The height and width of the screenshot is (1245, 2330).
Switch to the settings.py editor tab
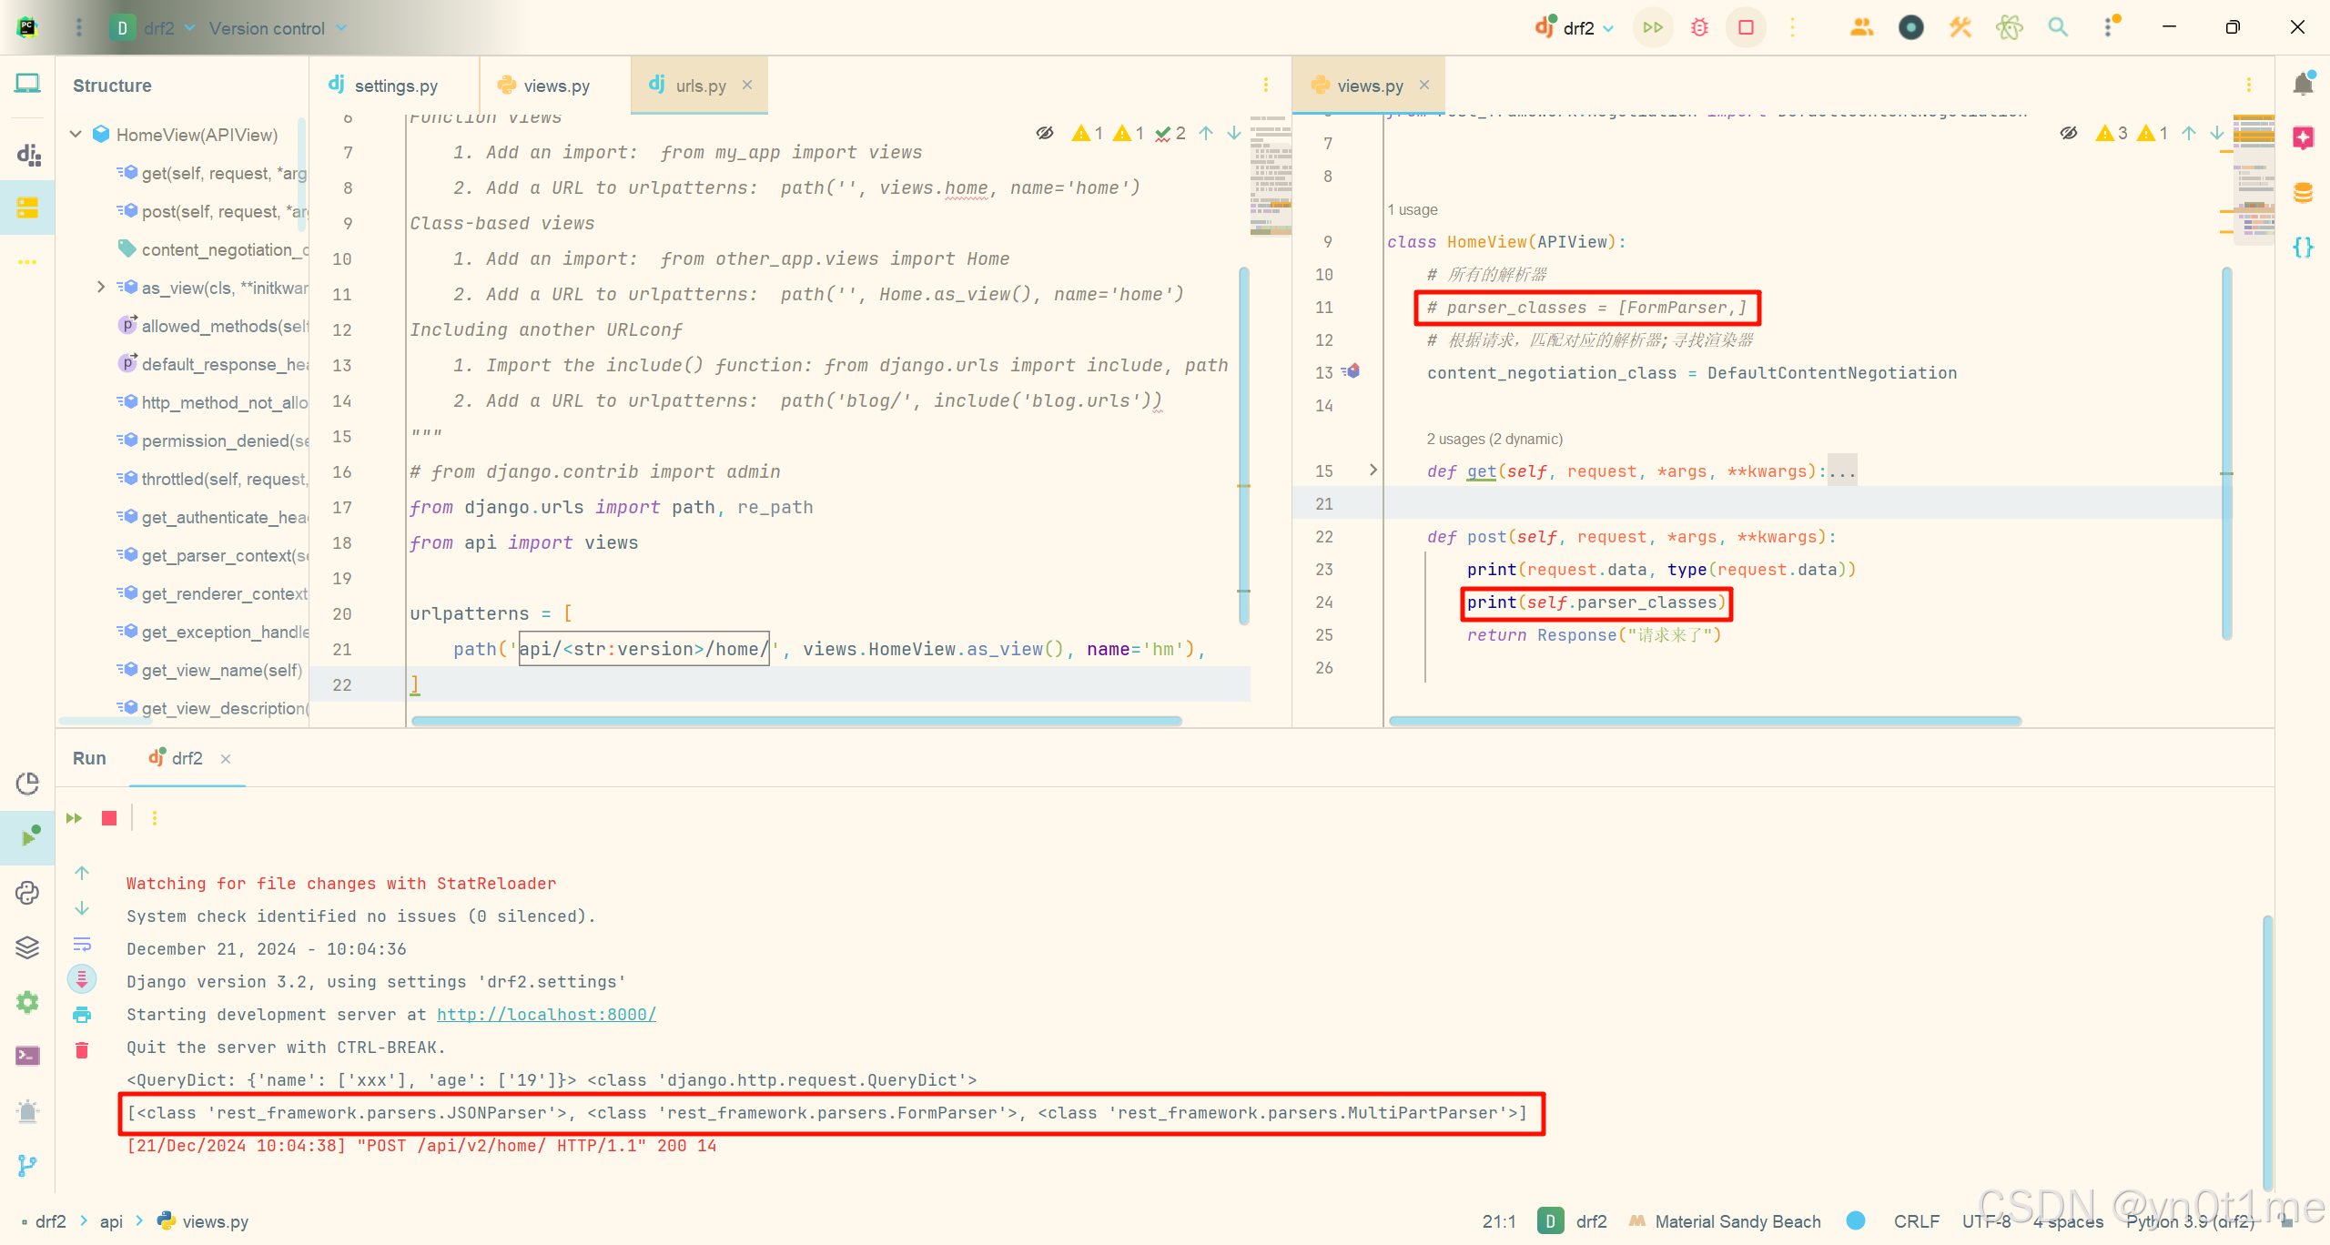[x=395, y=86]
